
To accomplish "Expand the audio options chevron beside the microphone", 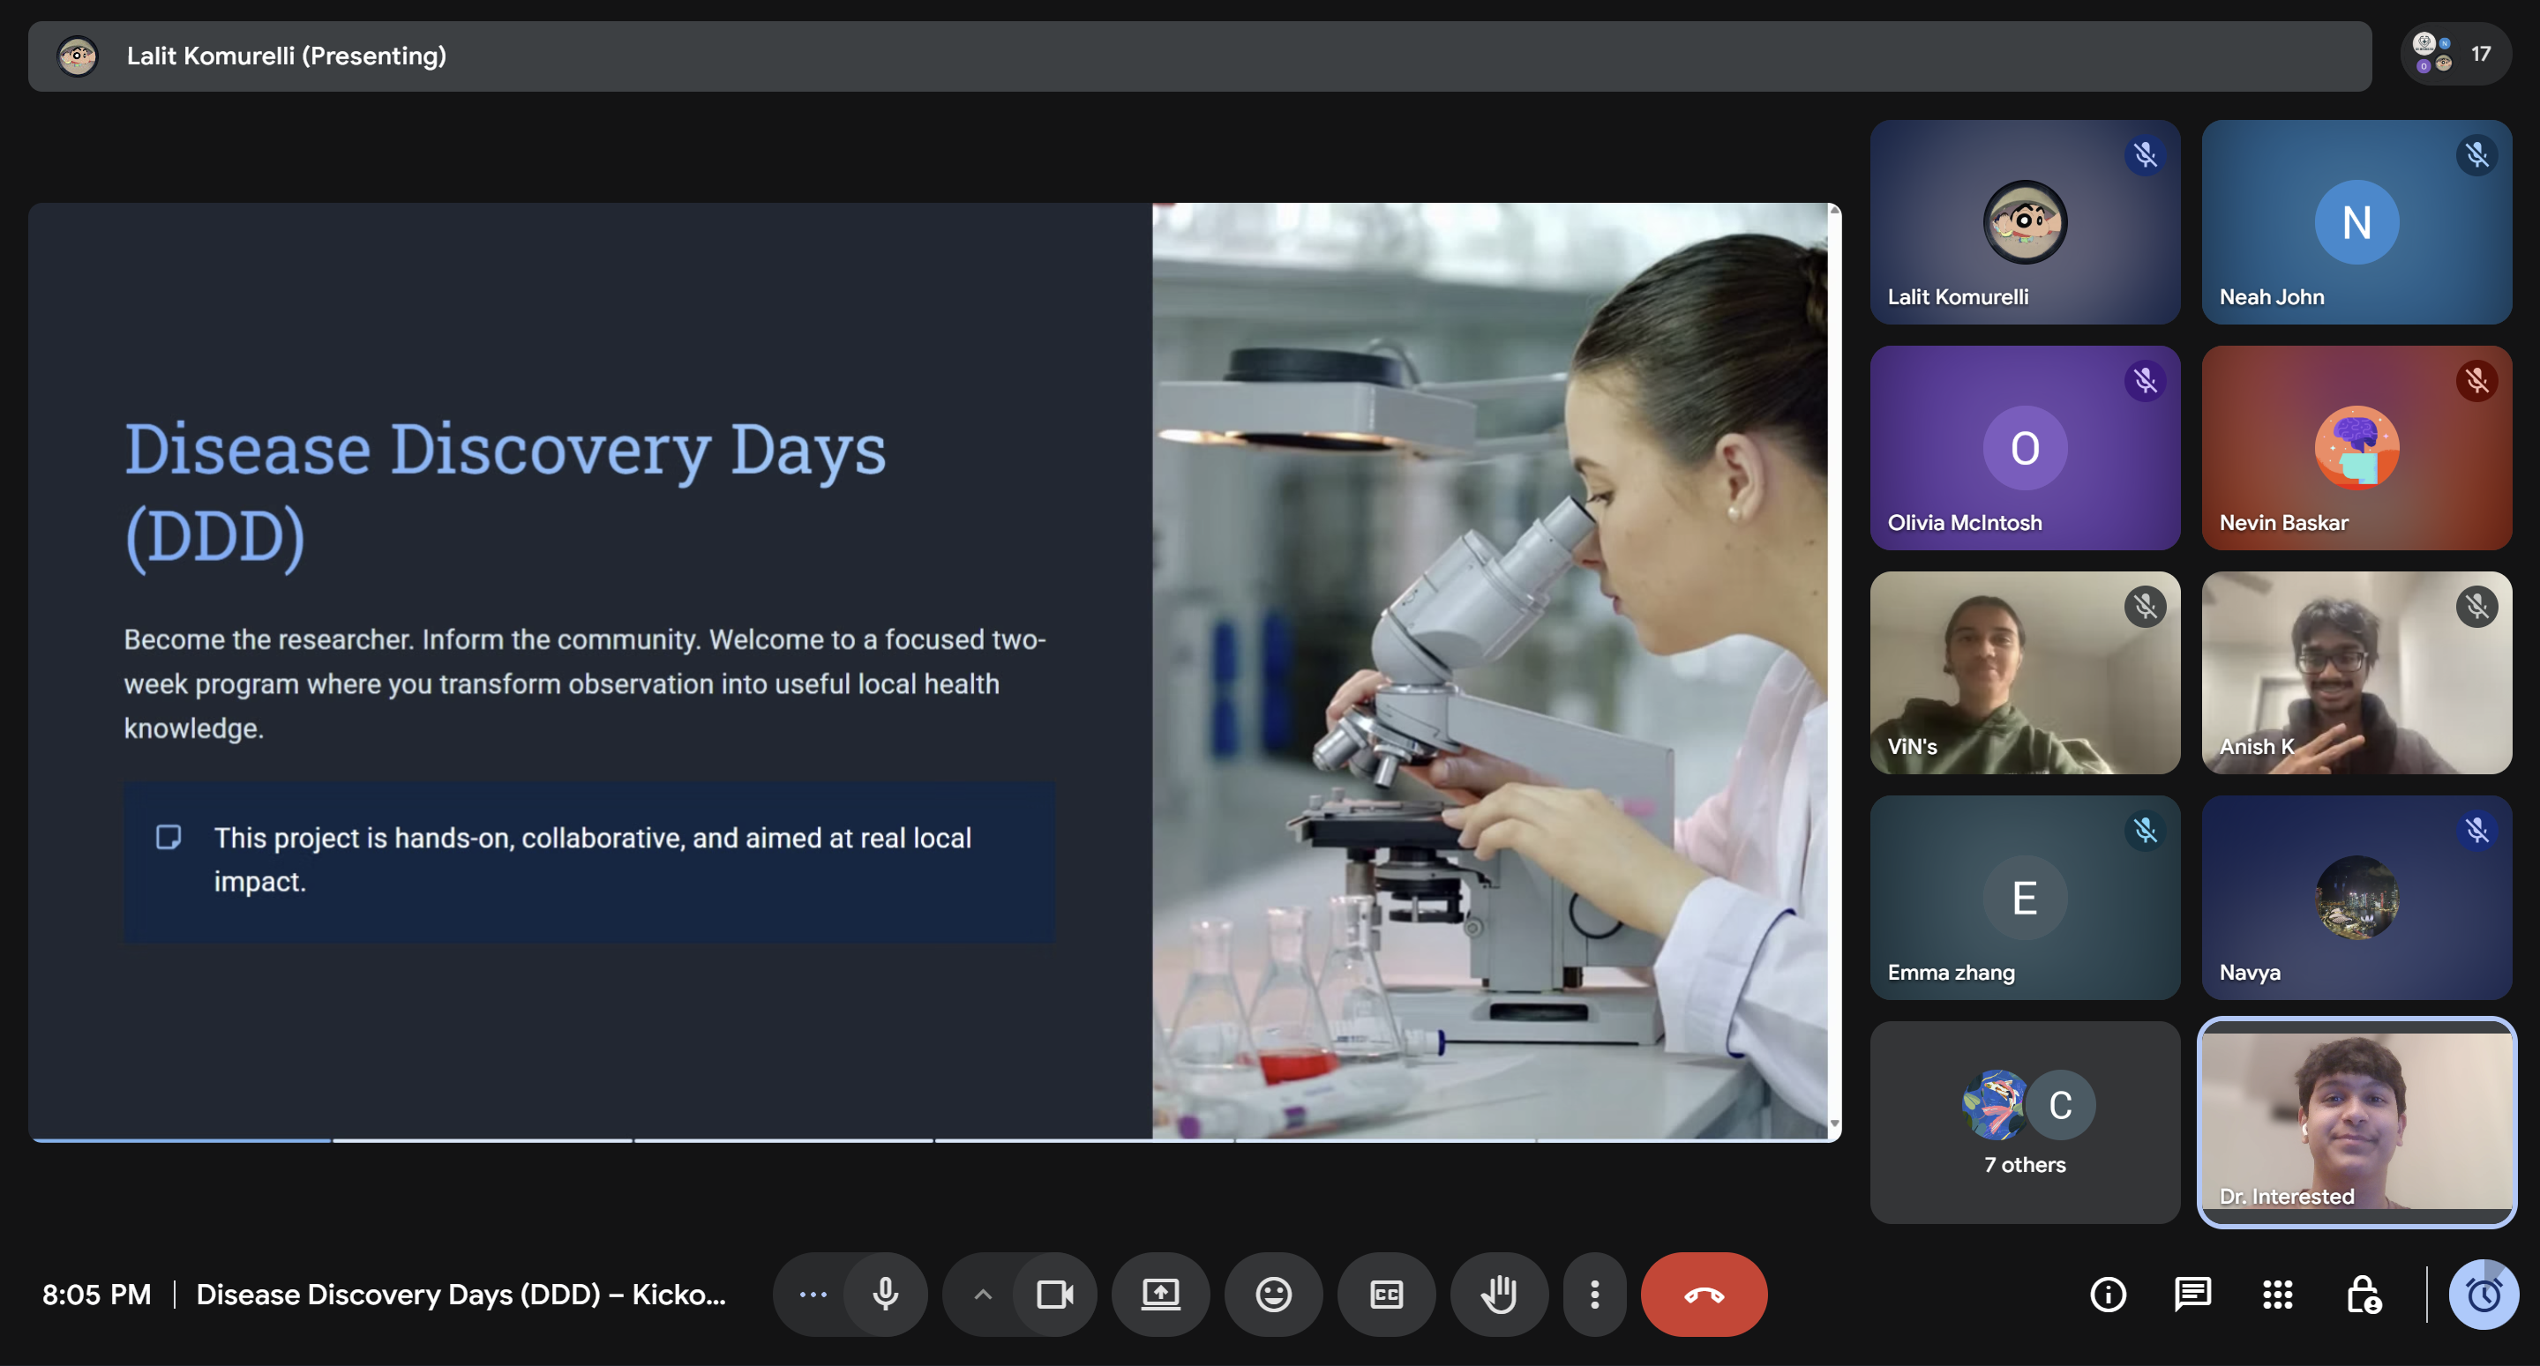I will 981,1295.
